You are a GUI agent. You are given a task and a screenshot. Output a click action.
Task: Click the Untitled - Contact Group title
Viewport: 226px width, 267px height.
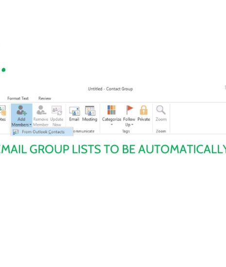110,89
